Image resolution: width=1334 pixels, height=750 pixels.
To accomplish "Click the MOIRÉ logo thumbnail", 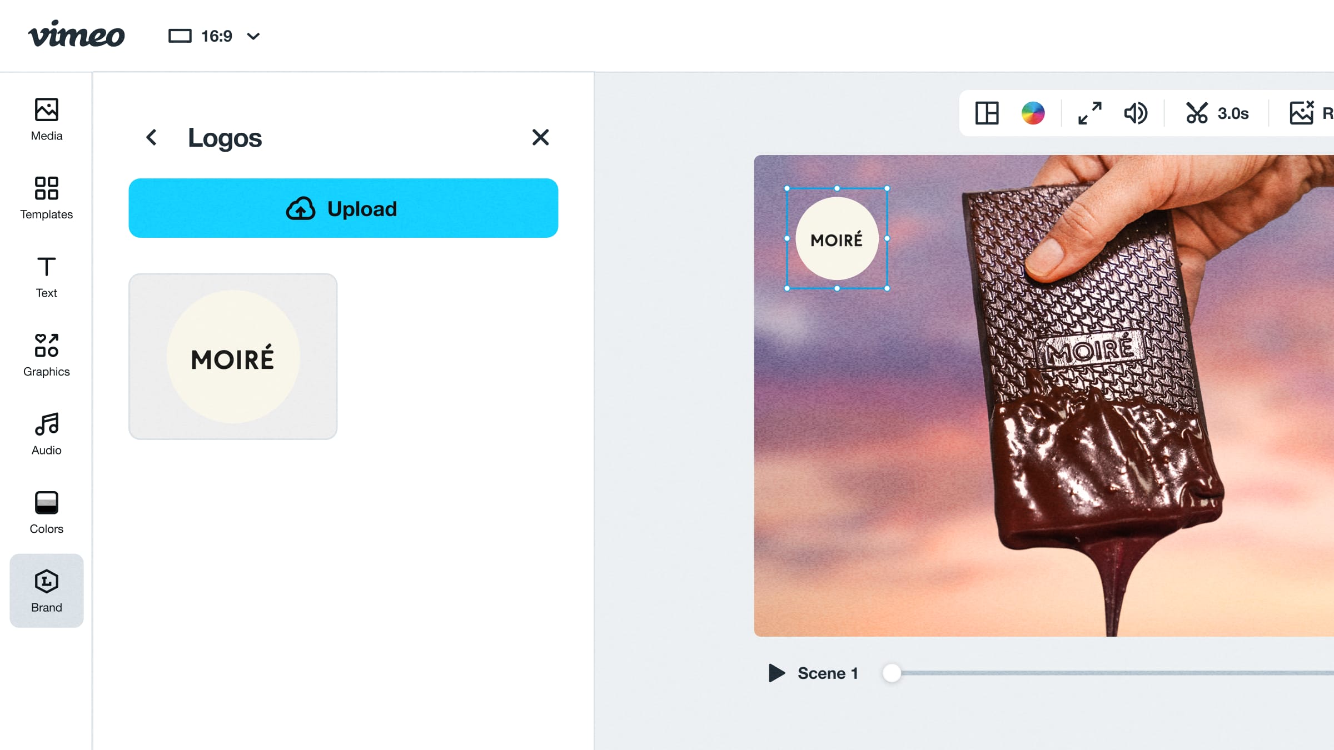I will (233, 356).
